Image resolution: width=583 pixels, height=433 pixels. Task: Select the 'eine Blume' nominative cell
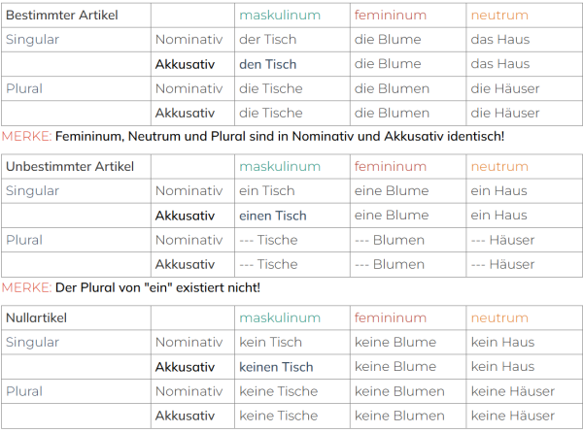[408, 191]
